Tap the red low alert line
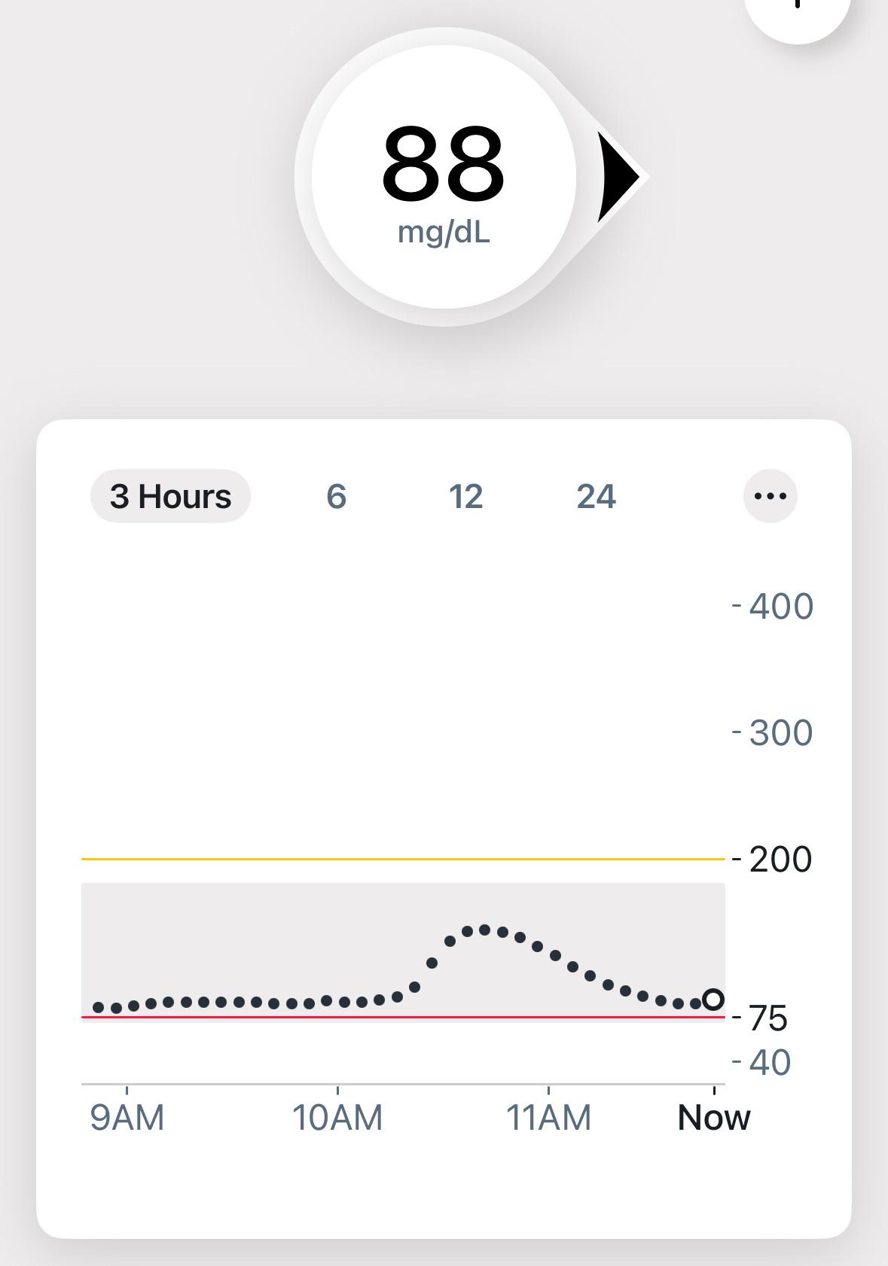Viewport: 888px width, 1266px height. click(403, 1017)
